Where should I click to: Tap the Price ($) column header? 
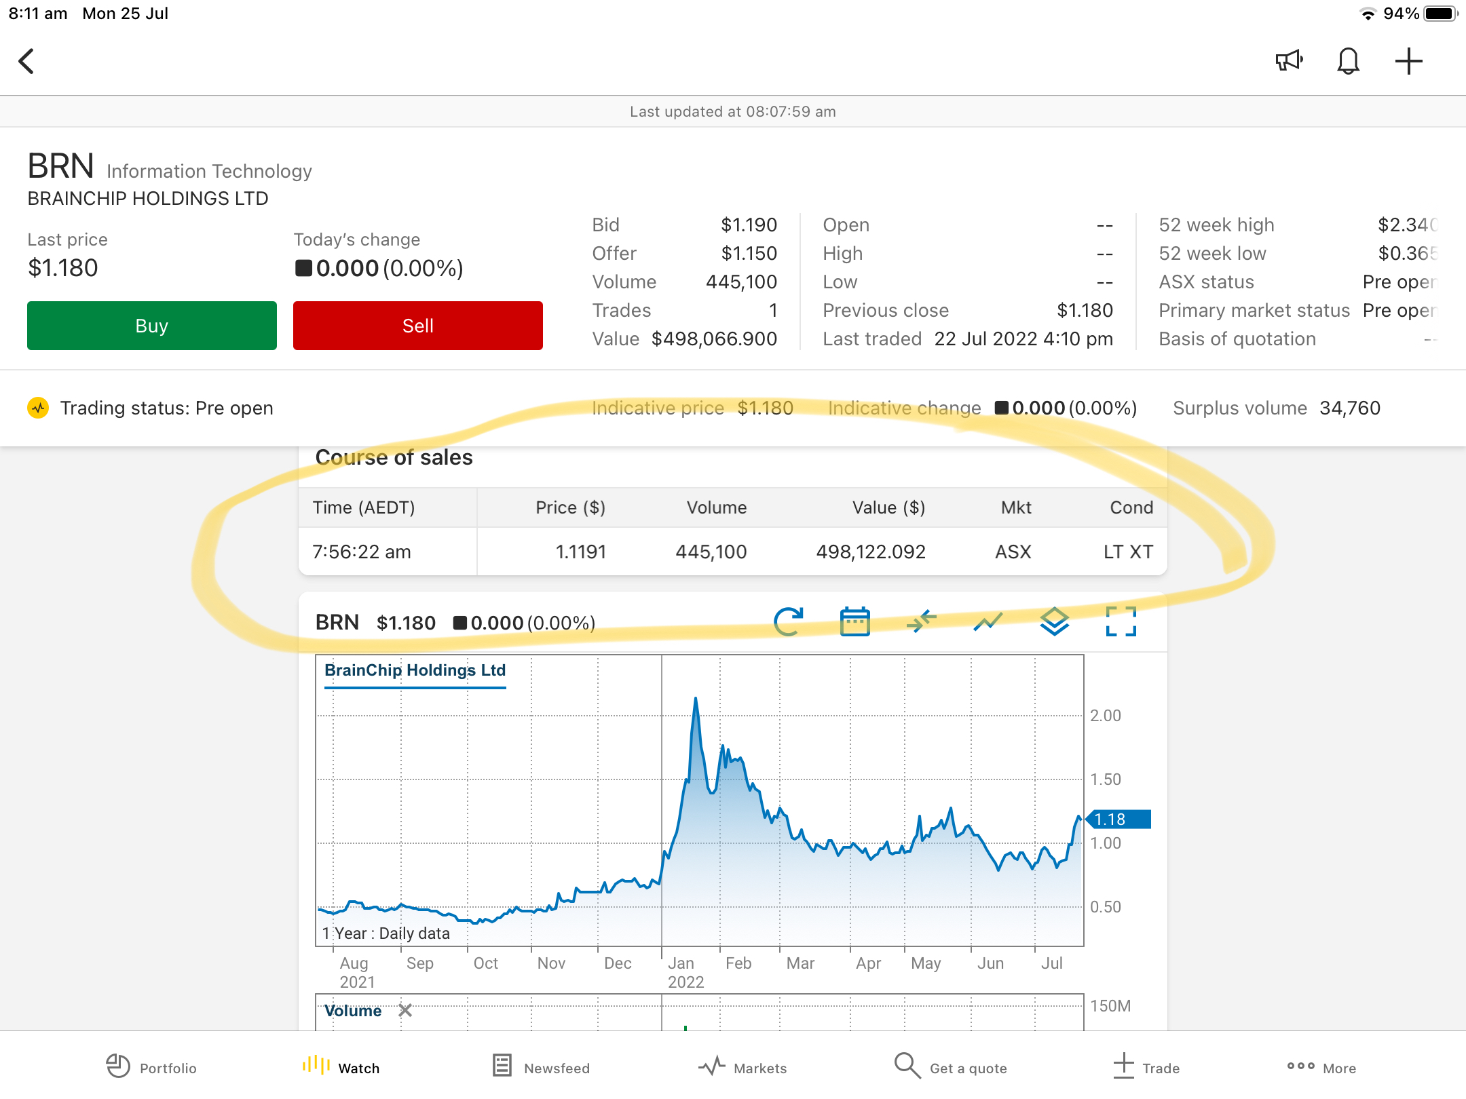click(570, 507)
